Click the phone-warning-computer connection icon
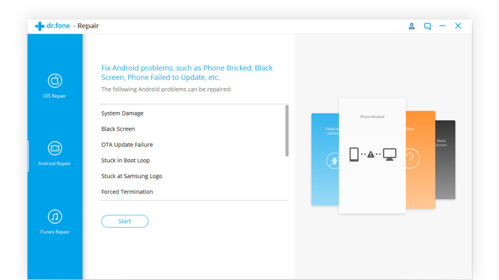Image resolution: width=499 pixels, height=280 pixels. point(372,155)
